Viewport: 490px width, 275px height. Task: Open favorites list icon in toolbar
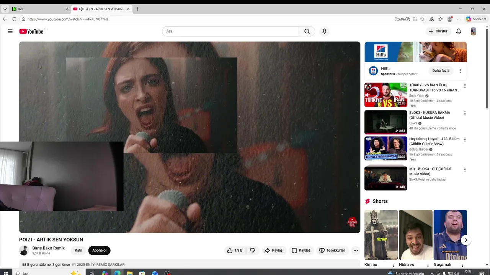[441, 19]
